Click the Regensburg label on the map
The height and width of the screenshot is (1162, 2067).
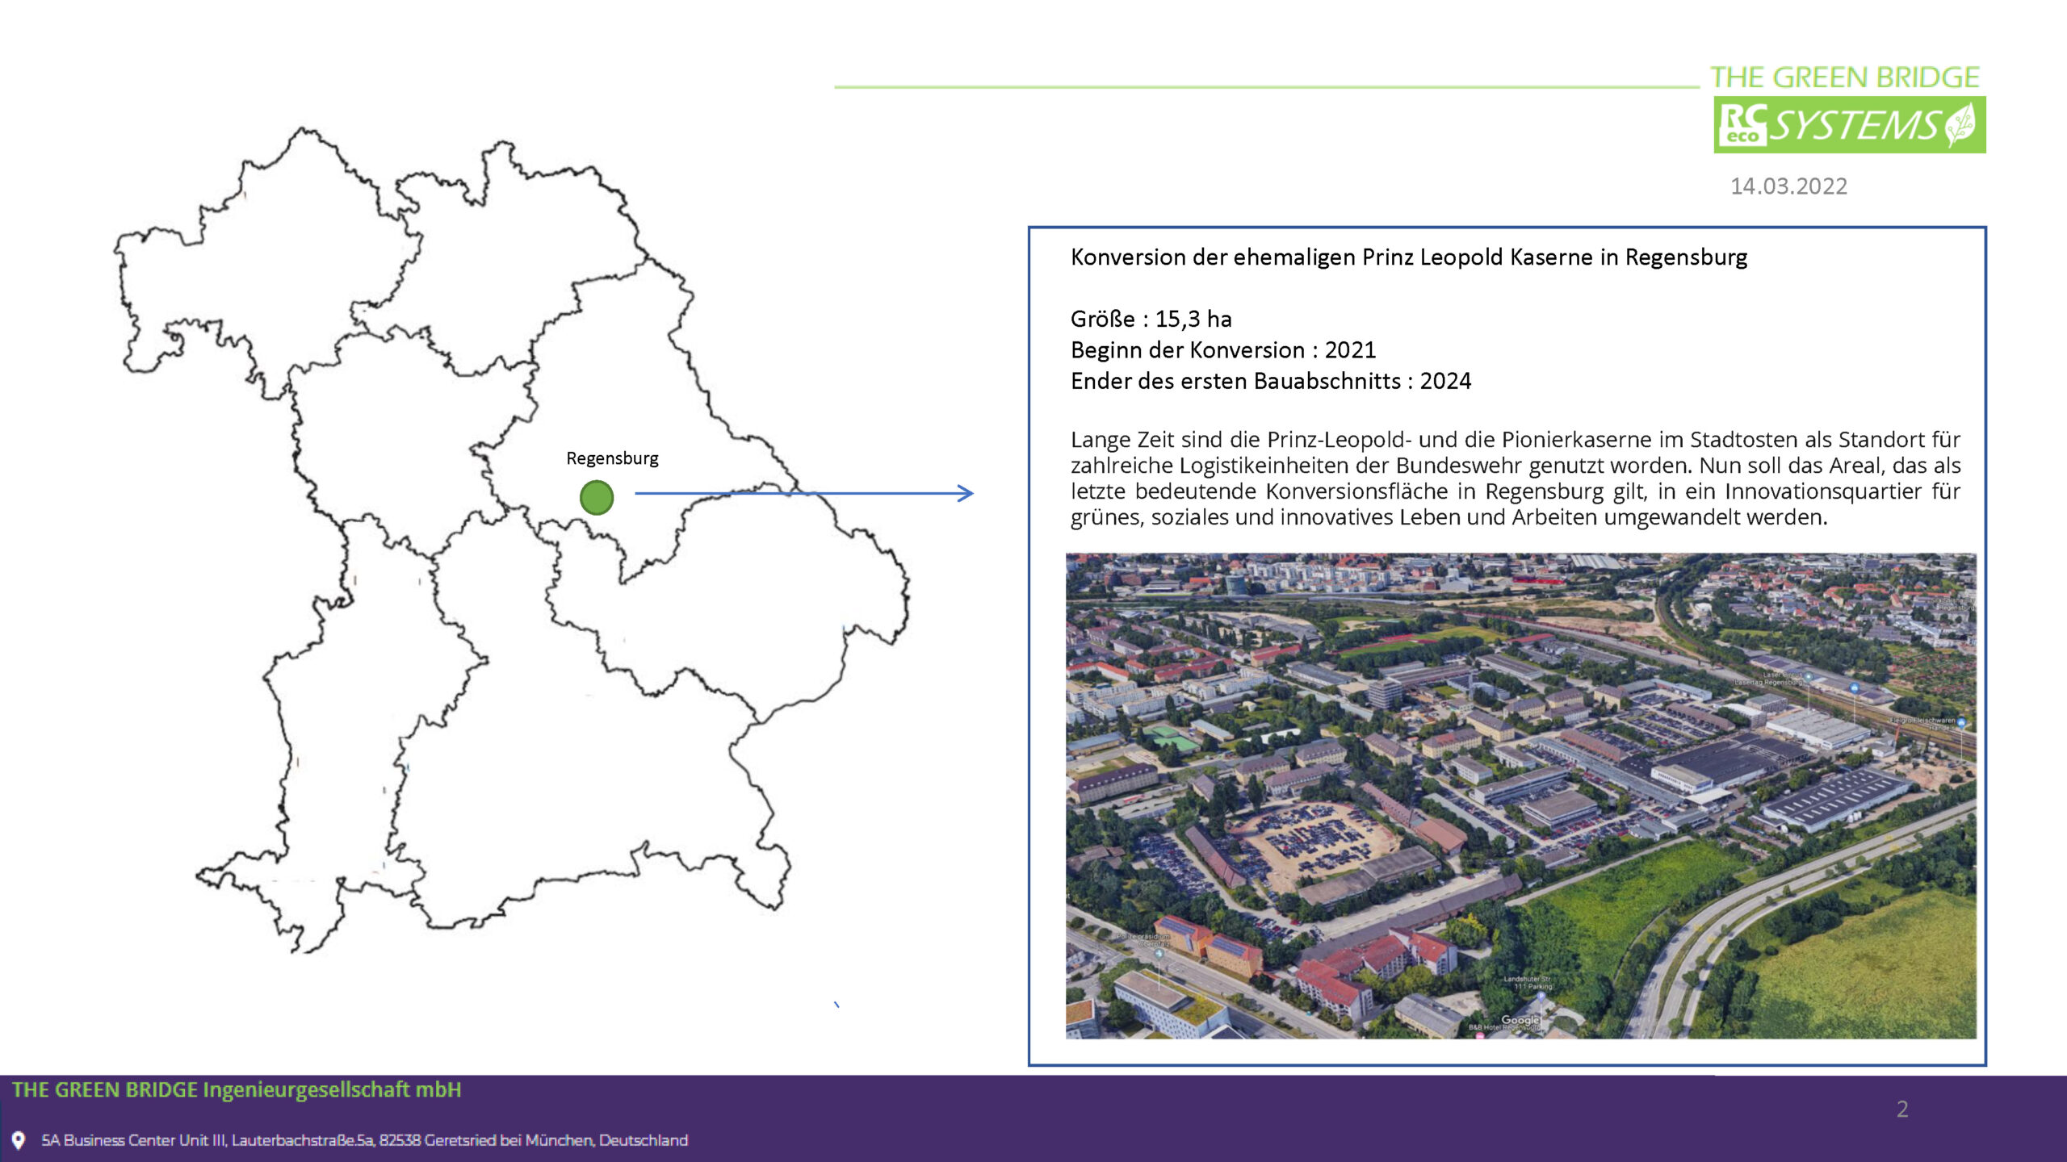tap(612, 458)
